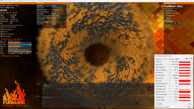Open the Video Engine Load sensor dropdown
Screen dimensions: 194x109
point(169,86)
